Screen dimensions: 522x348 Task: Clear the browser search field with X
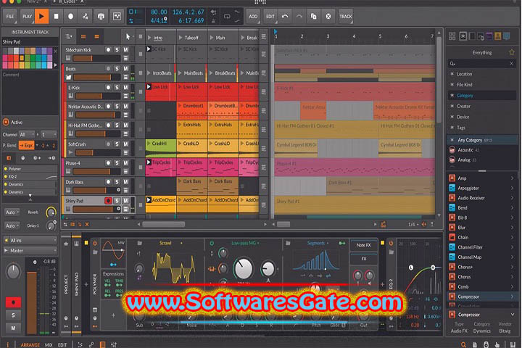tap(511, 63)
